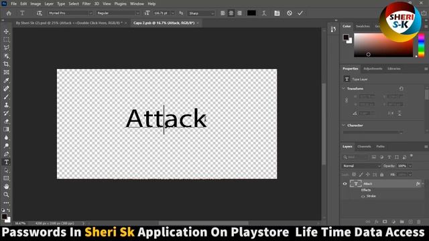
Task: Select the Gradient tool
Action: pyautogui.click(x=6, y=129)
